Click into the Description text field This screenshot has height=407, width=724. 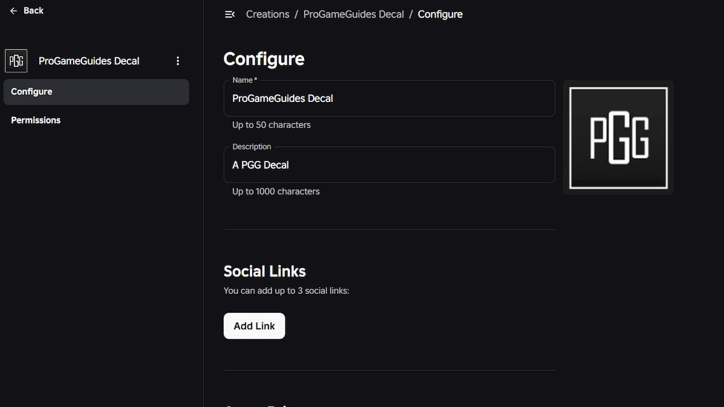coord(389,165)
